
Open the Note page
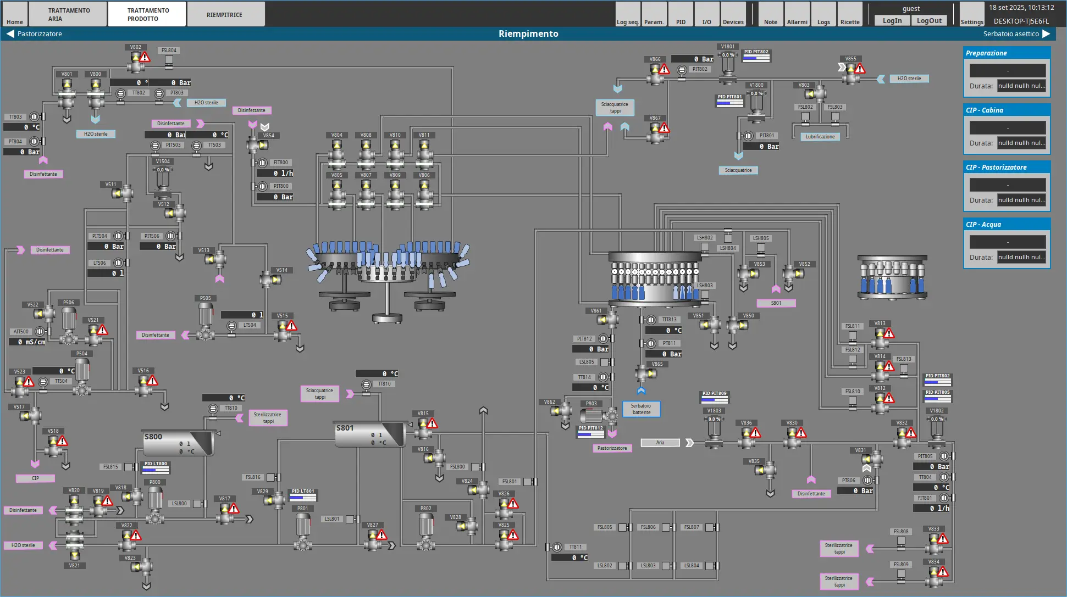(x=771, y=14)
